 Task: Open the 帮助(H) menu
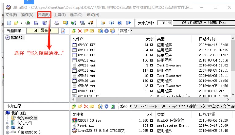coord(93,15)
